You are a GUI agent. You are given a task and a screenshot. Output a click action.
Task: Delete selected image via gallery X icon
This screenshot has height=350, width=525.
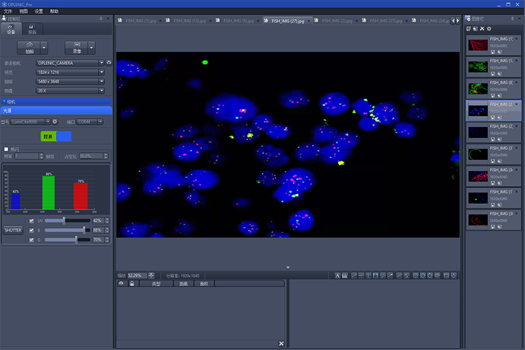[x=482, y=29]
